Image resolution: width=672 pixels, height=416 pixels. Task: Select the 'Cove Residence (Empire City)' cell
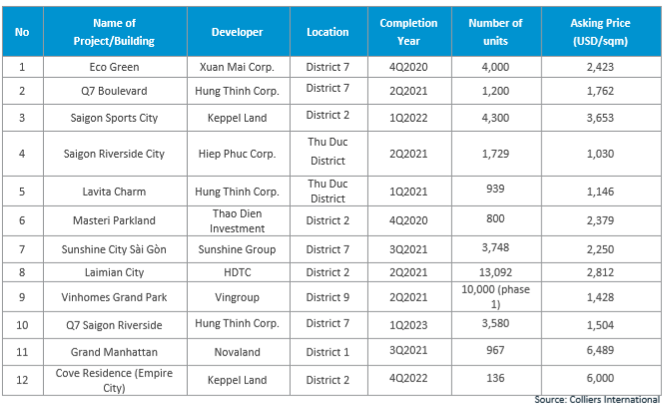[115, 380]
